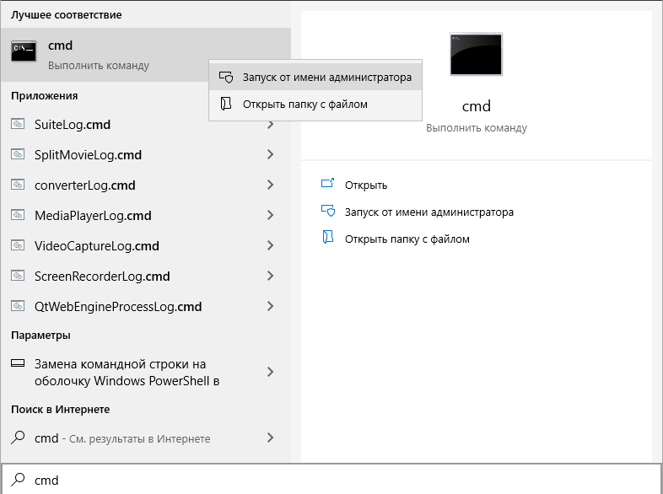Click Запуск от имени администратора in right pane
This screenshot has width=663, height=494.
[429, 212]
